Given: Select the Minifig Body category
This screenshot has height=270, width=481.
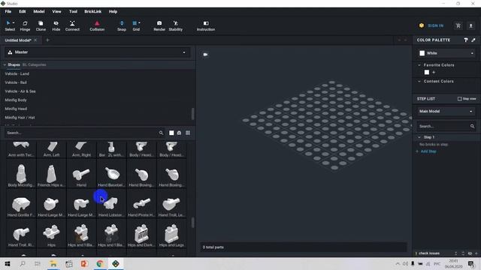Looking at the screenshot, I should 16,100.
